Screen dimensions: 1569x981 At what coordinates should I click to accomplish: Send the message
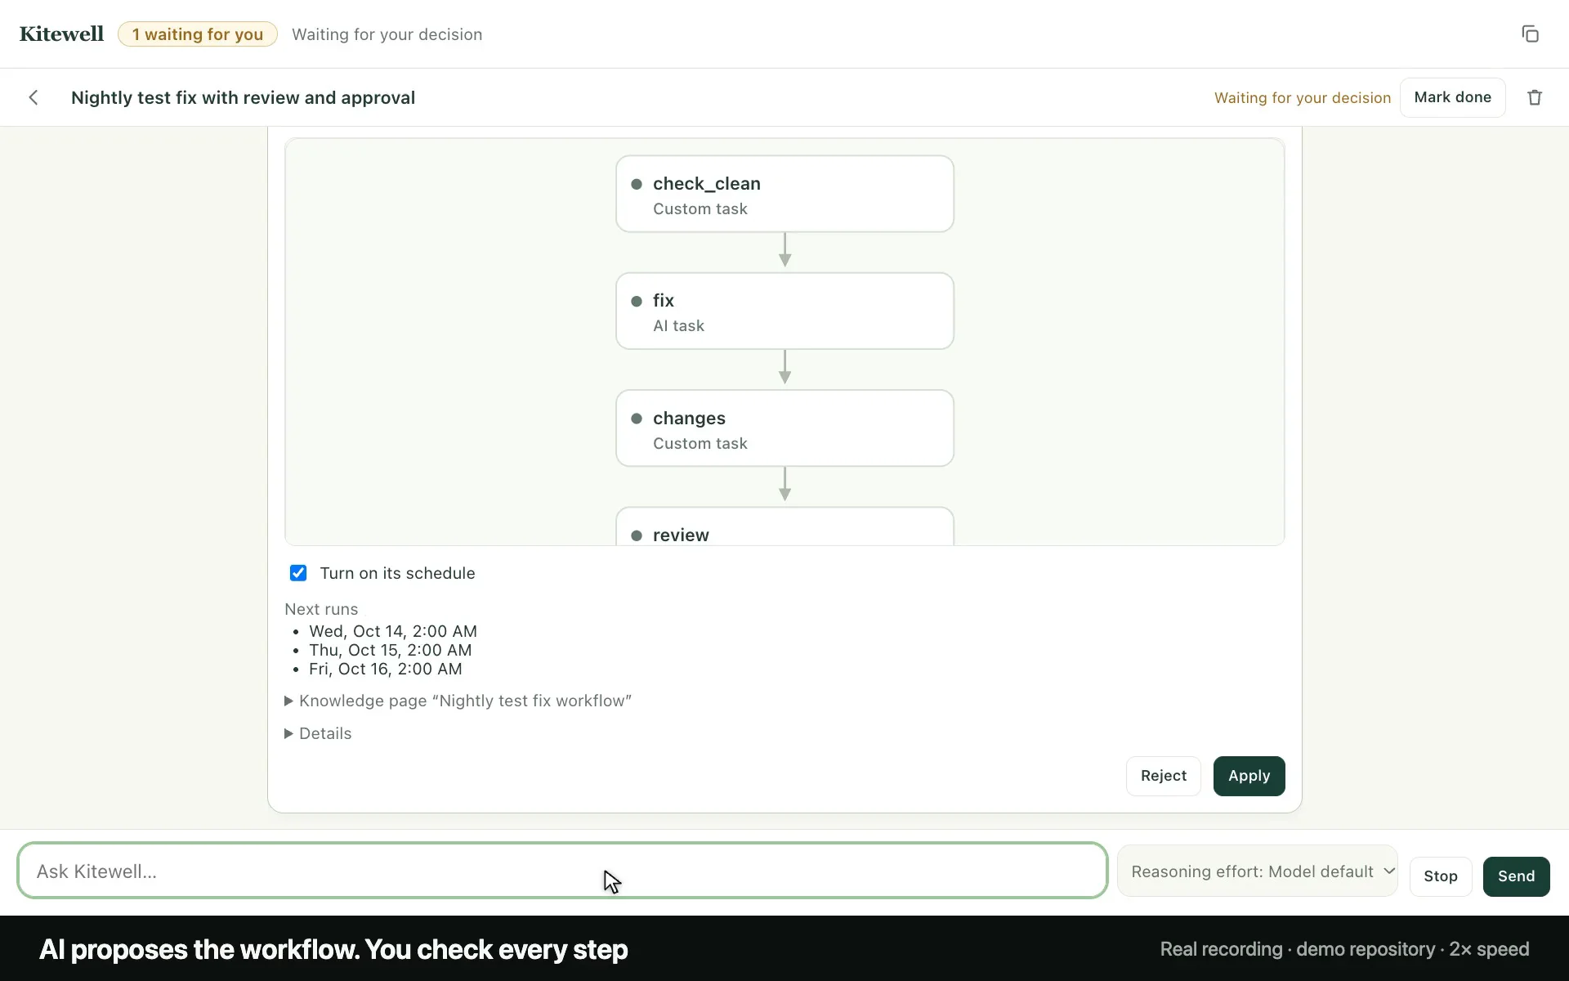coord(1516,876)
